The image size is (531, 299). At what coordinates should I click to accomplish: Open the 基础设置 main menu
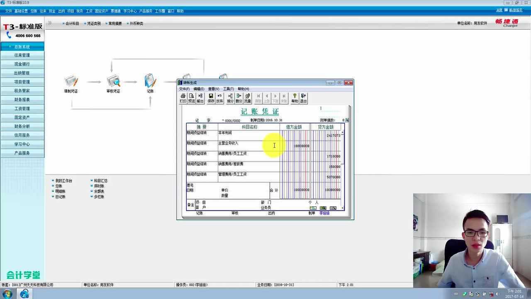point(21,11)
